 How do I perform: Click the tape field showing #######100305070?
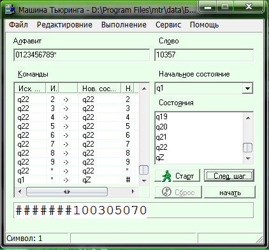134,210
